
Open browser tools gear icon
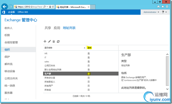click(167, 7)
